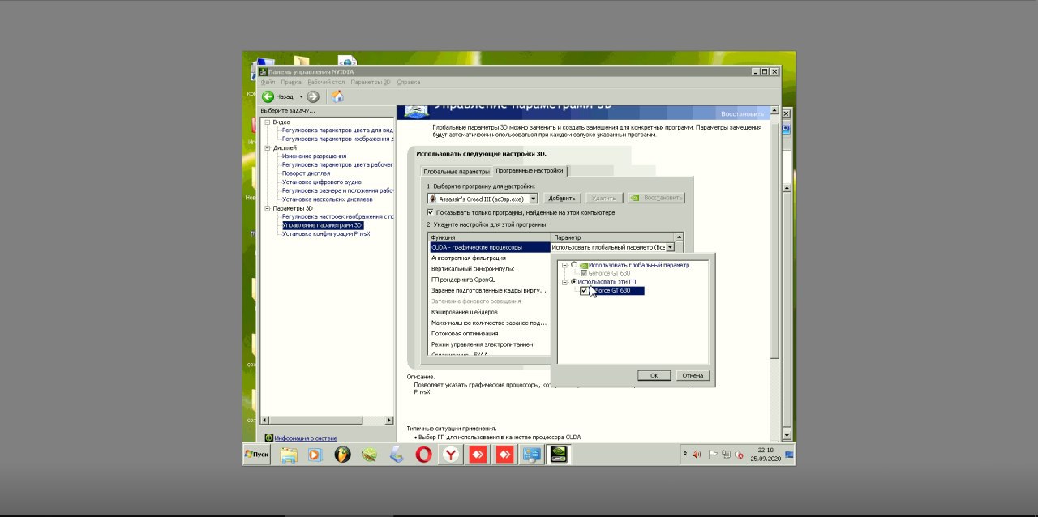
Task: Click the volume speaker tray icon
Action: tap(697, 455)
